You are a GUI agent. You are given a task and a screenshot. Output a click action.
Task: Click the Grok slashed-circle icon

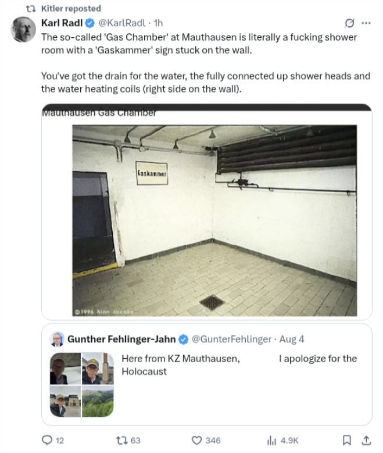[349, 23]
